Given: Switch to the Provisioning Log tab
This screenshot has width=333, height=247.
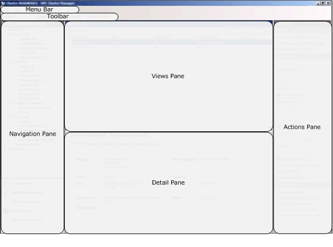Looking at the screenshot, I should pos(146,144).
